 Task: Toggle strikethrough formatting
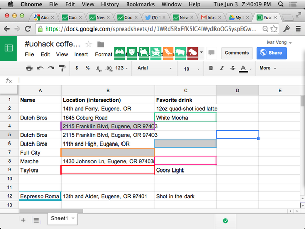233,68
